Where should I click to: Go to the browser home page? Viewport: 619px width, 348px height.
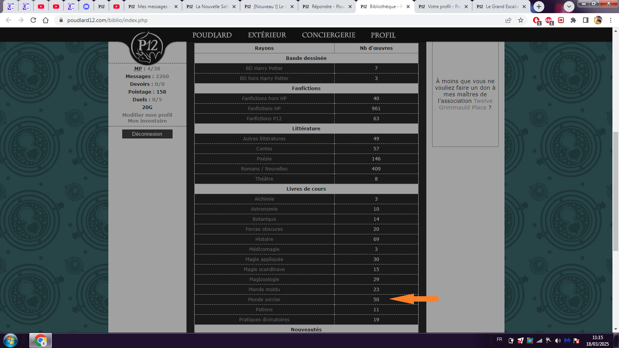(46, 20)
